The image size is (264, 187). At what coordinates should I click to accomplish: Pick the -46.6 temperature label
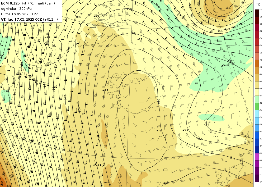(105, 90)
